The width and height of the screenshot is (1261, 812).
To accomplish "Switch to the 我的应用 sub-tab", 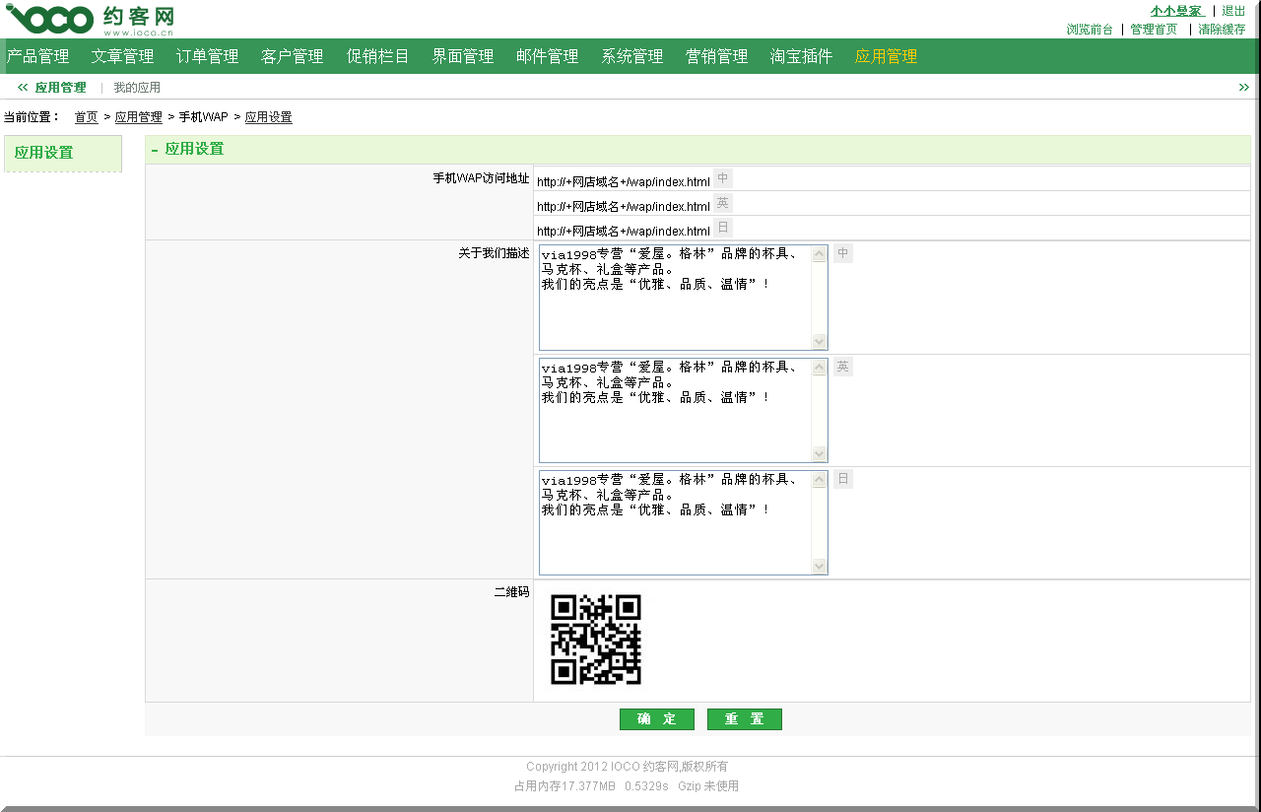I will (137, 88).
